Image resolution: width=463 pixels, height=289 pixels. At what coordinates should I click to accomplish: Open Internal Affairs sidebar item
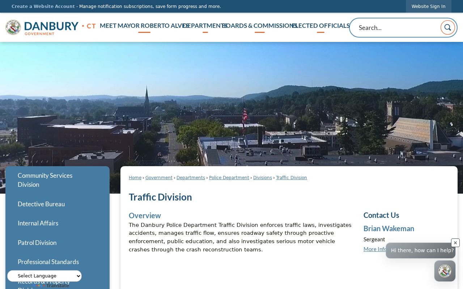click(58, 223)
